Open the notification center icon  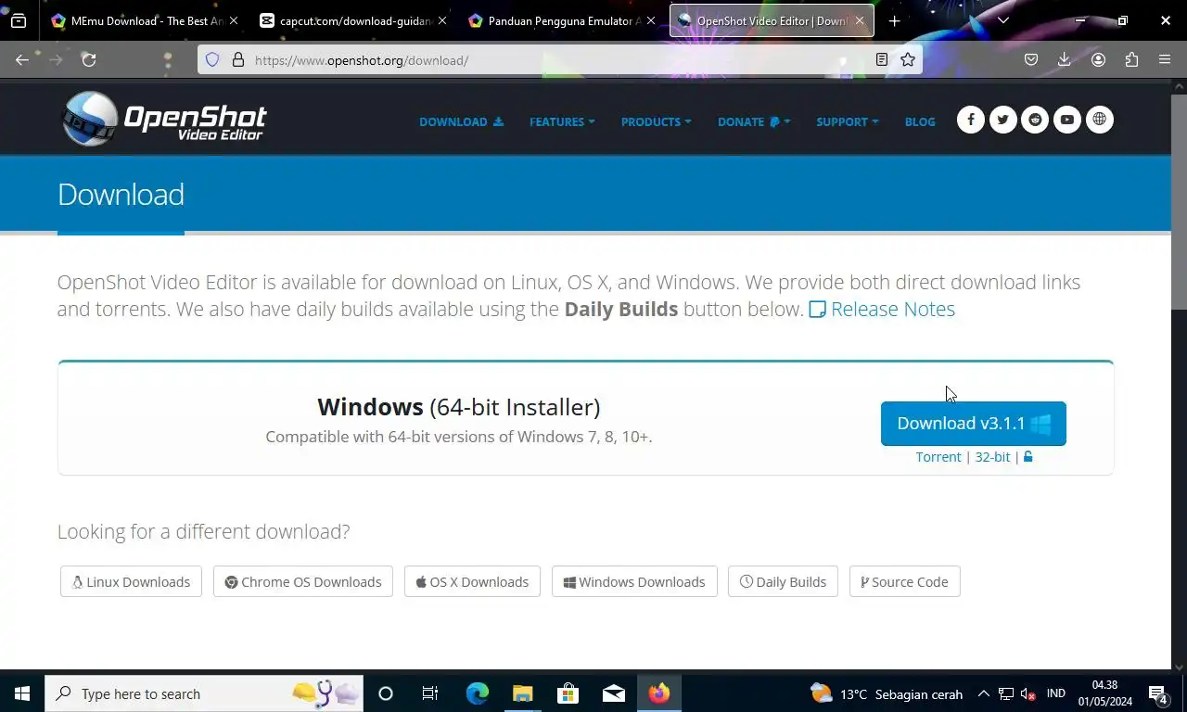click(x=1158, y=693)
